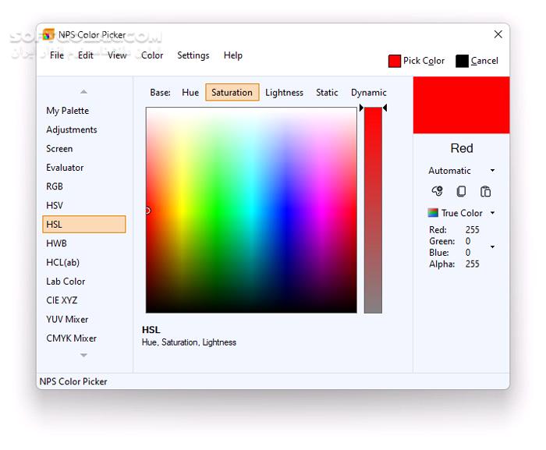Image resolution: width=546 pixels, height=450 pixels.
Task: Open the Automatic color name dropdown
Action: [492, 171]
